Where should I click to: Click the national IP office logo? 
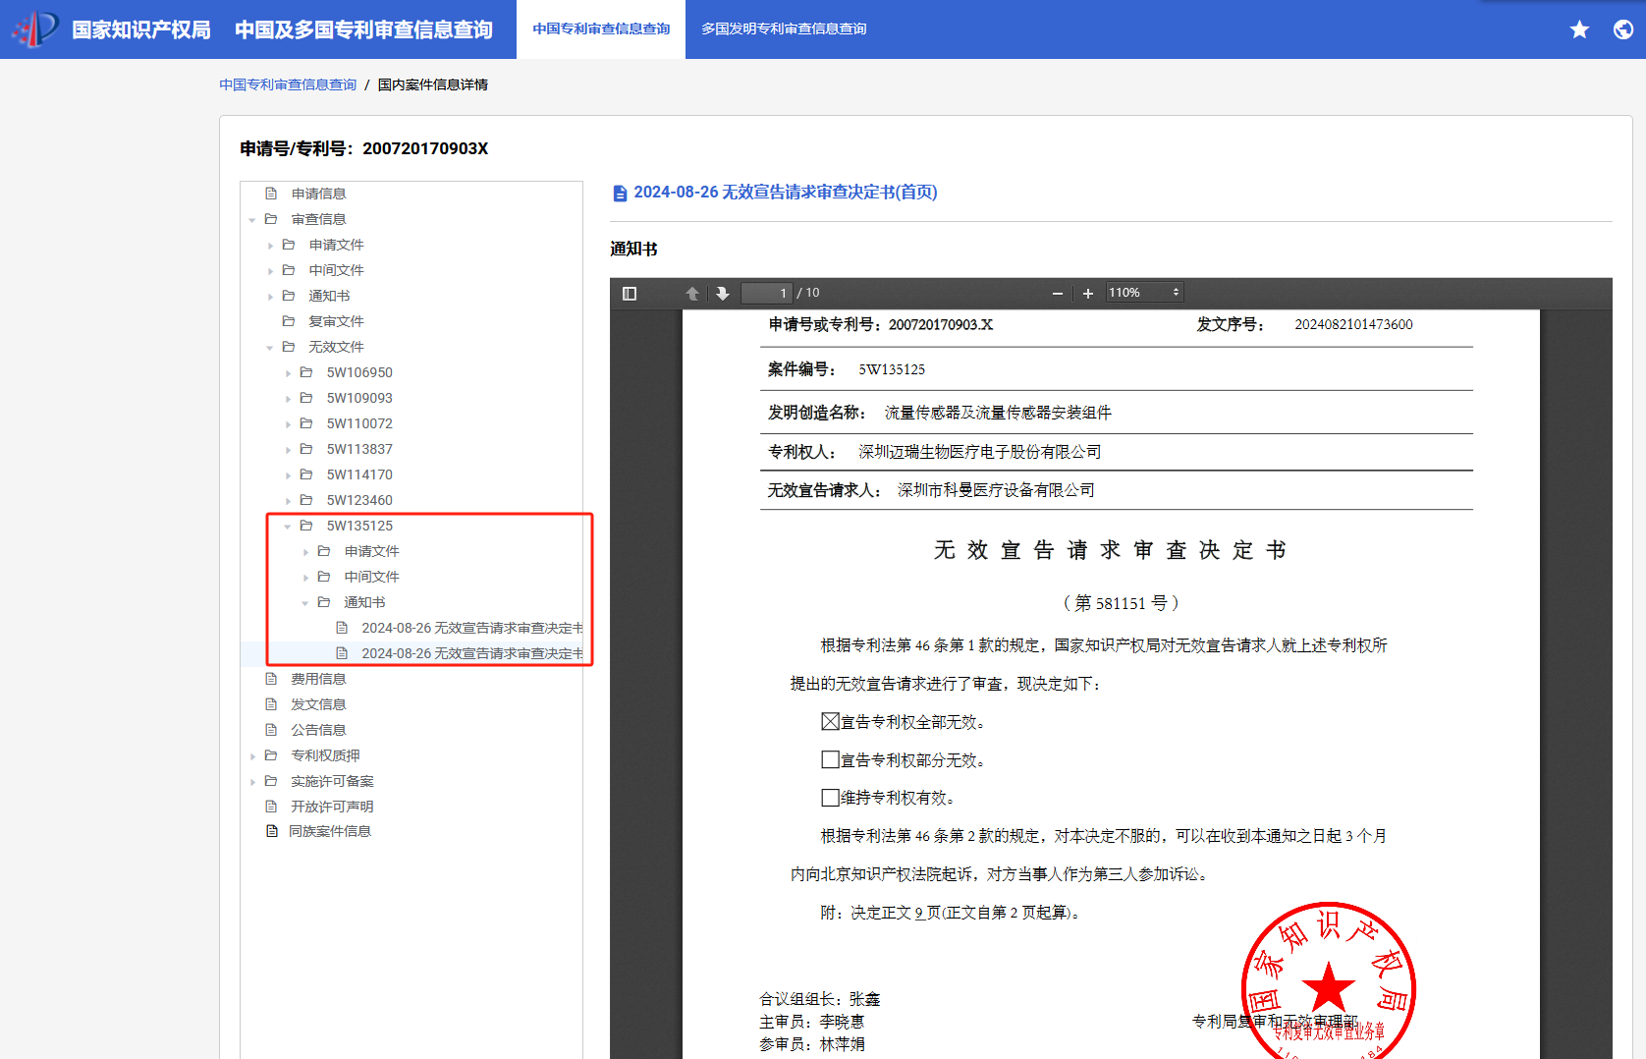pyautogui.click(x=35, y=29)
